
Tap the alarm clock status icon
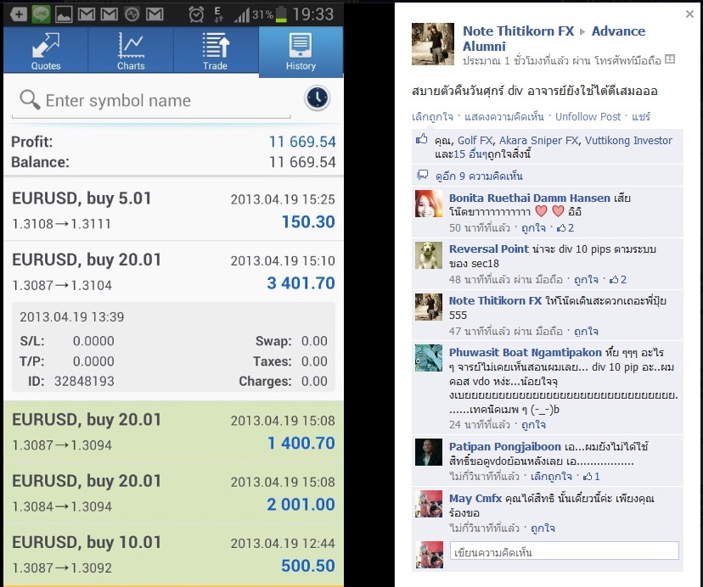[196, 14]
